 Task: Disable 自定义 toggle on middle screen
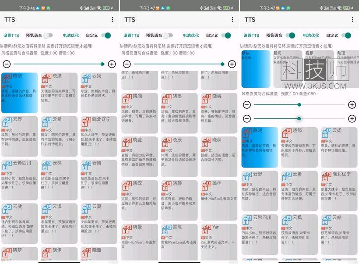click(x=226, y=36)
